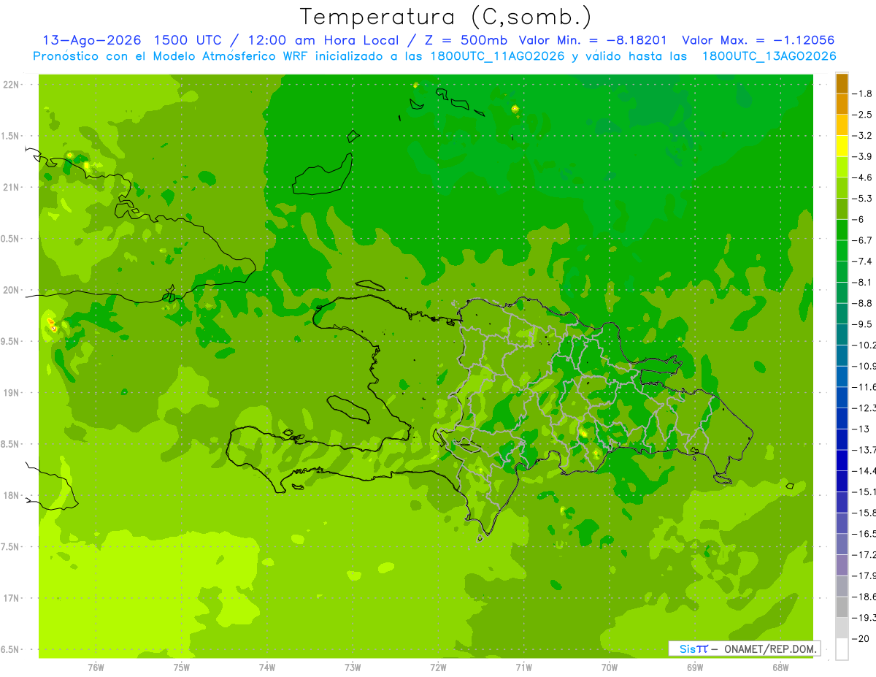
Task: Pick the orange swatch between -1.8 and -2.5
Action: point(842,104)
